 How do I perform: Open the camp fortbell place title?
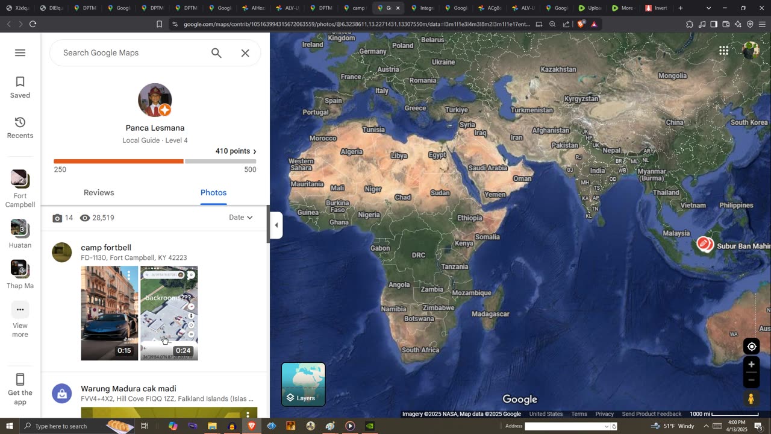pos(106,248)
